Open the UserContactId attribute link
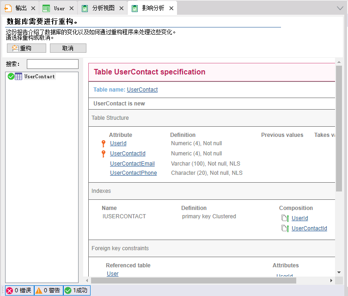This screenshot has width=348, height=296. click(x=128, y=154)
